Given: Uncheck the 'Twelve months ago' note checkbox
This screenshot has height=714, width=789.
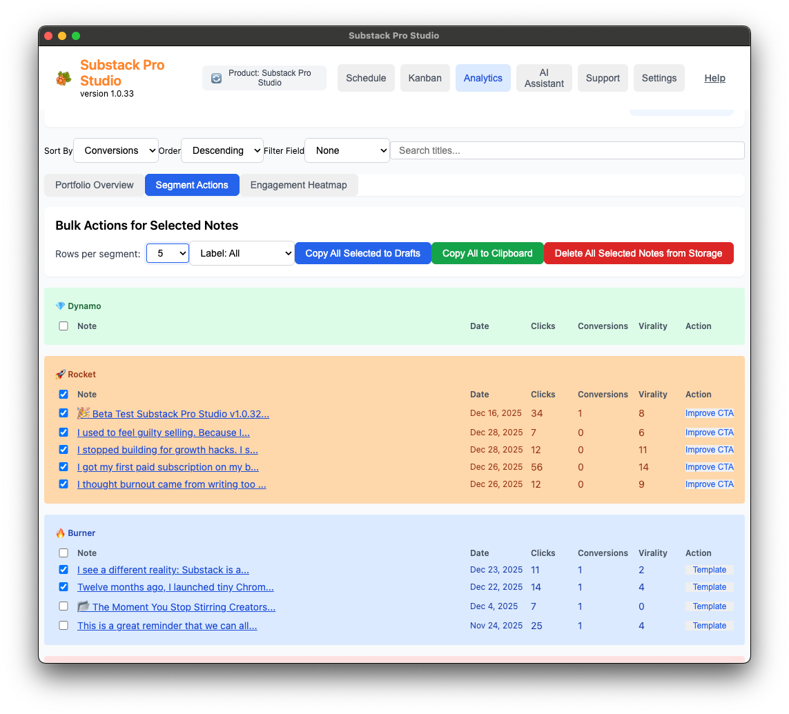Looking at the screenshot, I should tap(64, 586).
